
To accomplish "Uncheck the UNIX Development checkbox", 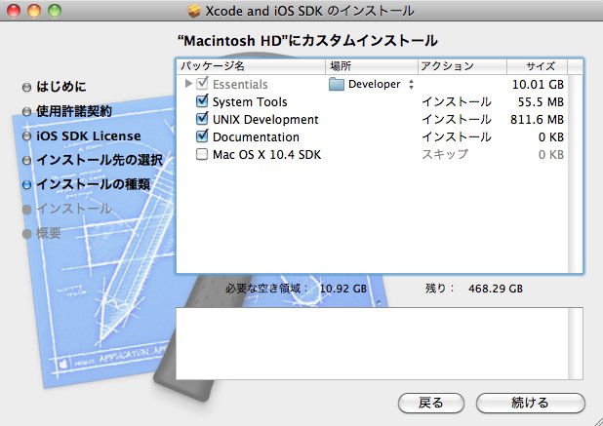I will (x=202, y=119).
